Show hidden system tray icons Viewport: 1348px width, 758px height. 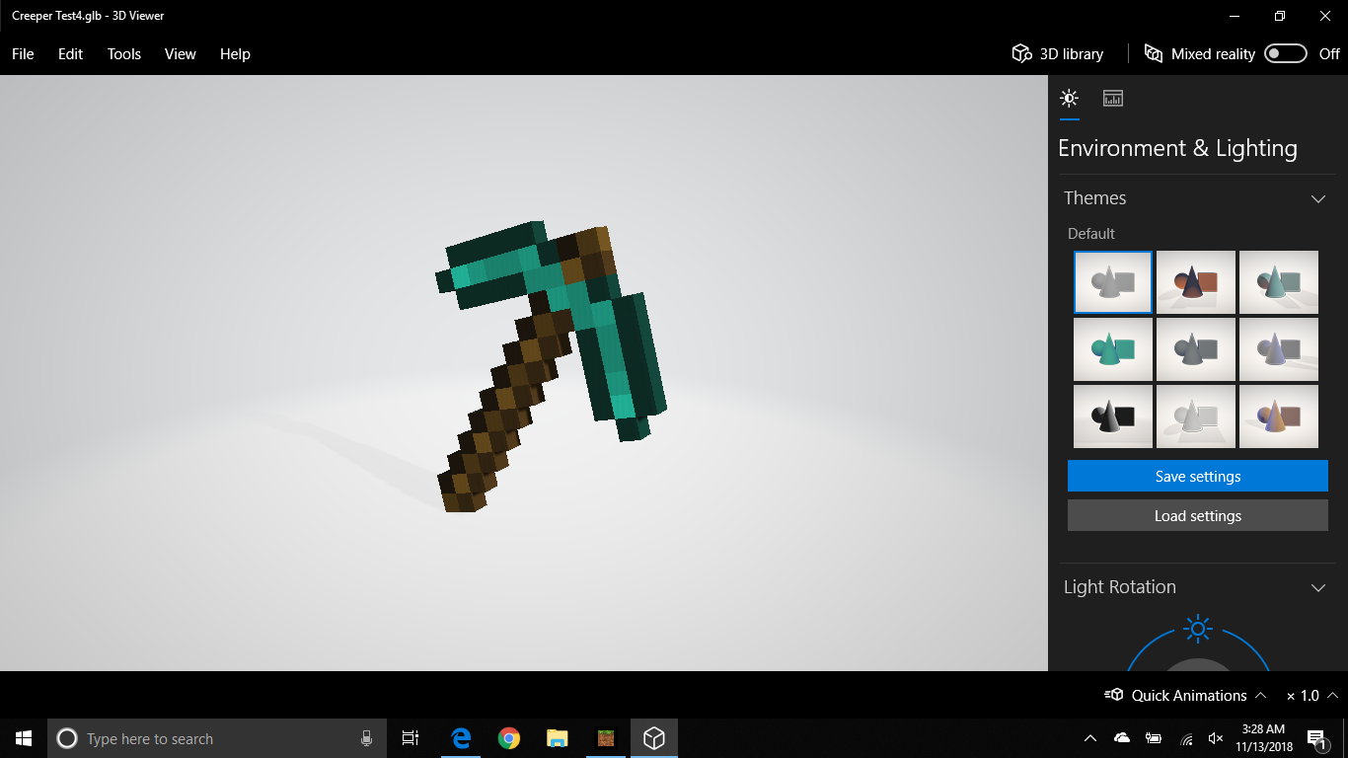[x=1090, y=738]
